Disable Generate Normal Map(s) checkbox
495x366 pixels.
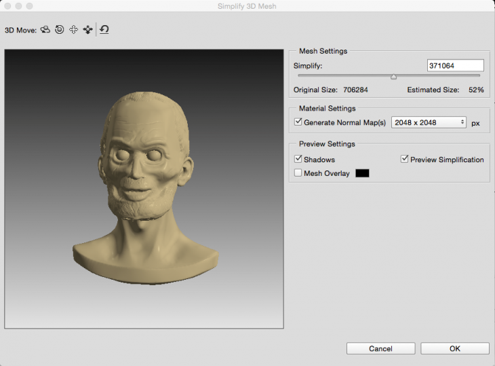[298, 122]
